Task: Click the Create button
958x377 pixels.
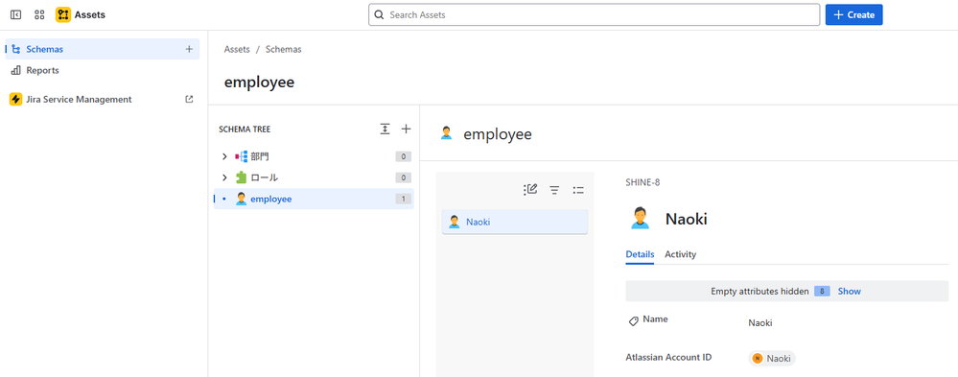Action: click(853, 14)
